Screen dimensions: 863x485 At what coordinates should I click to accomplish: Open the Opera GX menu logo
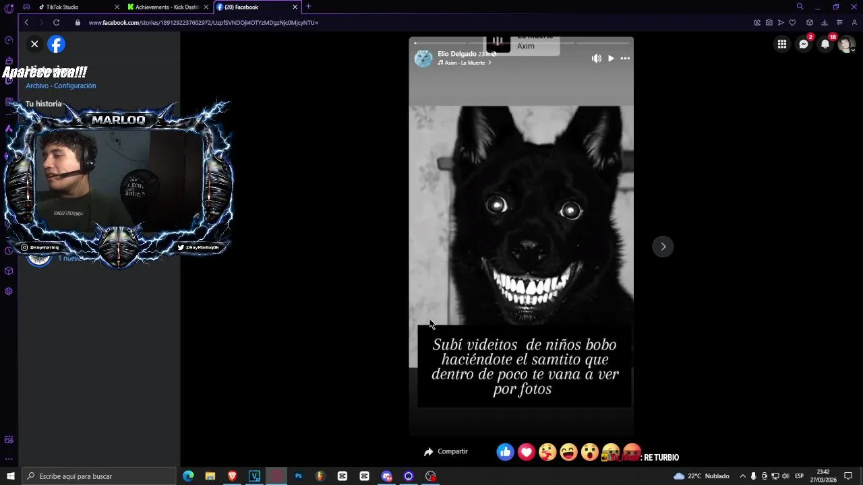coord(9,8)
